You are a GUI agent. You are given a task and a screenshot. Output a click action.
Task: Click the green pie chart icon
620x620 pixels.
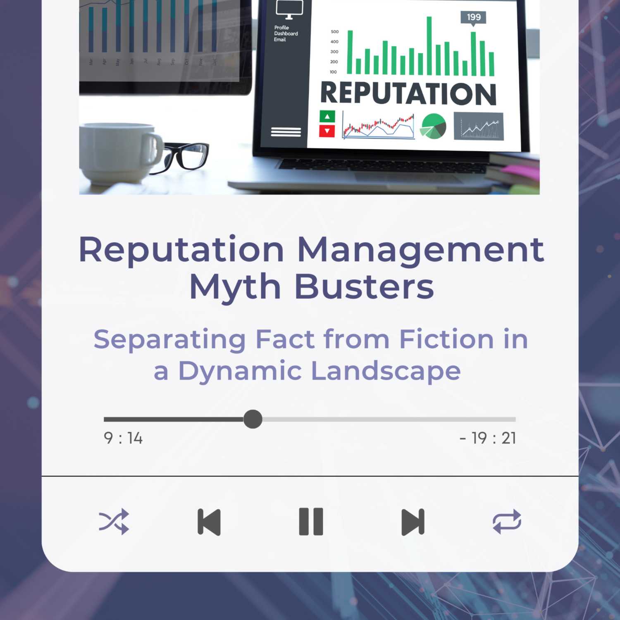[433, 126]
